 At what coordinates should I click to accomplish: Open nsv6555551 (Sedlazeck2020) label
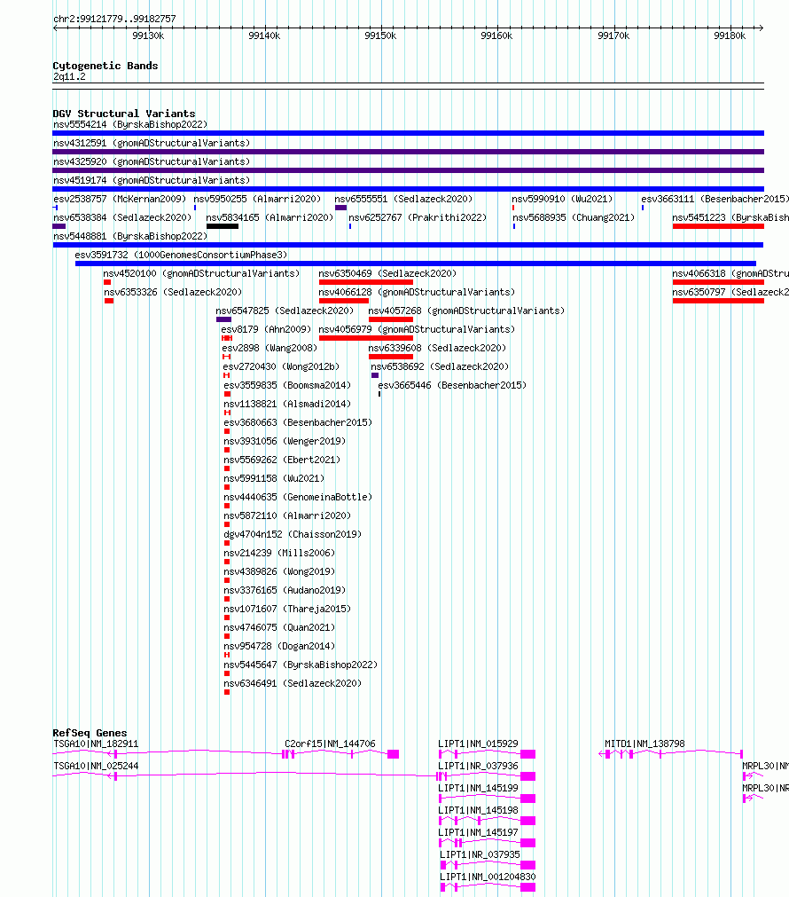point(403,199)
